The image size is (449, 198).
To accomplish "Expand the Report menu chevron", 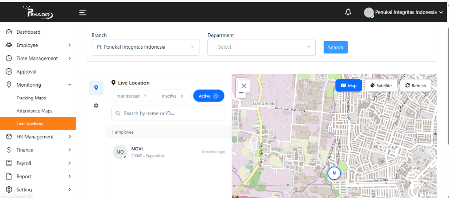I will (x=70, y=176).
